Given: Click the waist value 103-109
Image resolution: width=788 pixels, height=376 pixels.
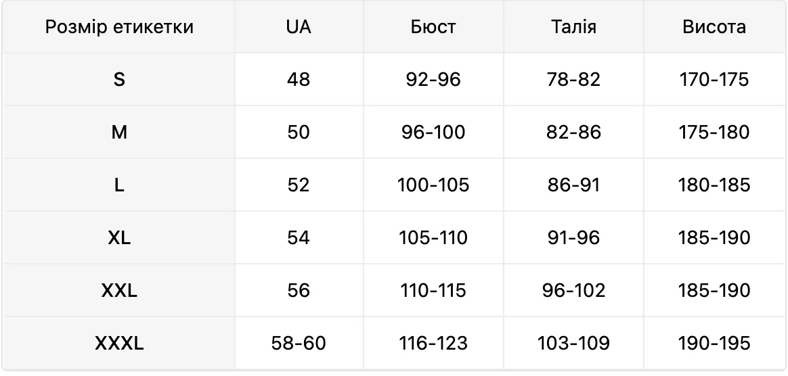Looking at the screenshot, I should pyautogui.click(x=573, y=344).
